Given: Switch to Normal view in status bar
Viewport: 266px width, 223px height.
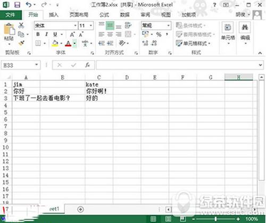Looking at the screenshot, I should (x=153, y=219).
